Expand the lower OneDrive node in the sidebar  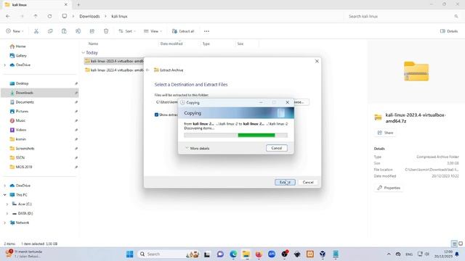5,186
